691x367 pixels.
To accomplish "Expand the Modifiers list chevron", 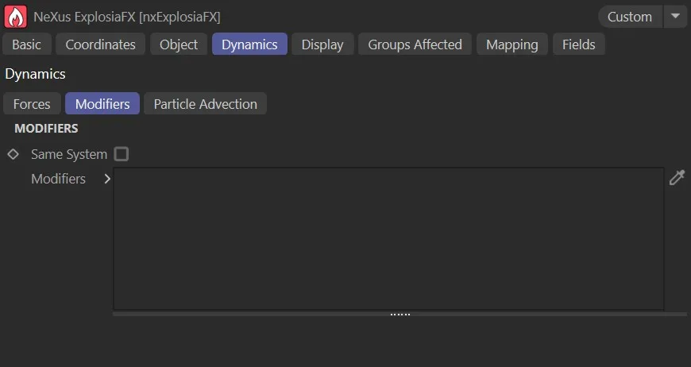I will coord(107,179).
